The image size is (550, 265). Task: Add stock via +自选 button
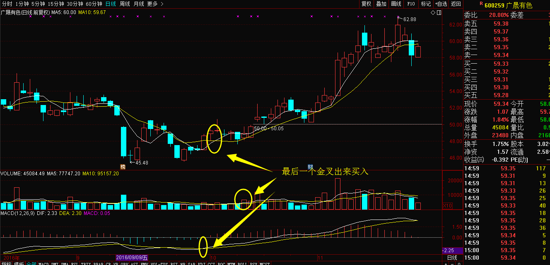[x=441, y=4]
